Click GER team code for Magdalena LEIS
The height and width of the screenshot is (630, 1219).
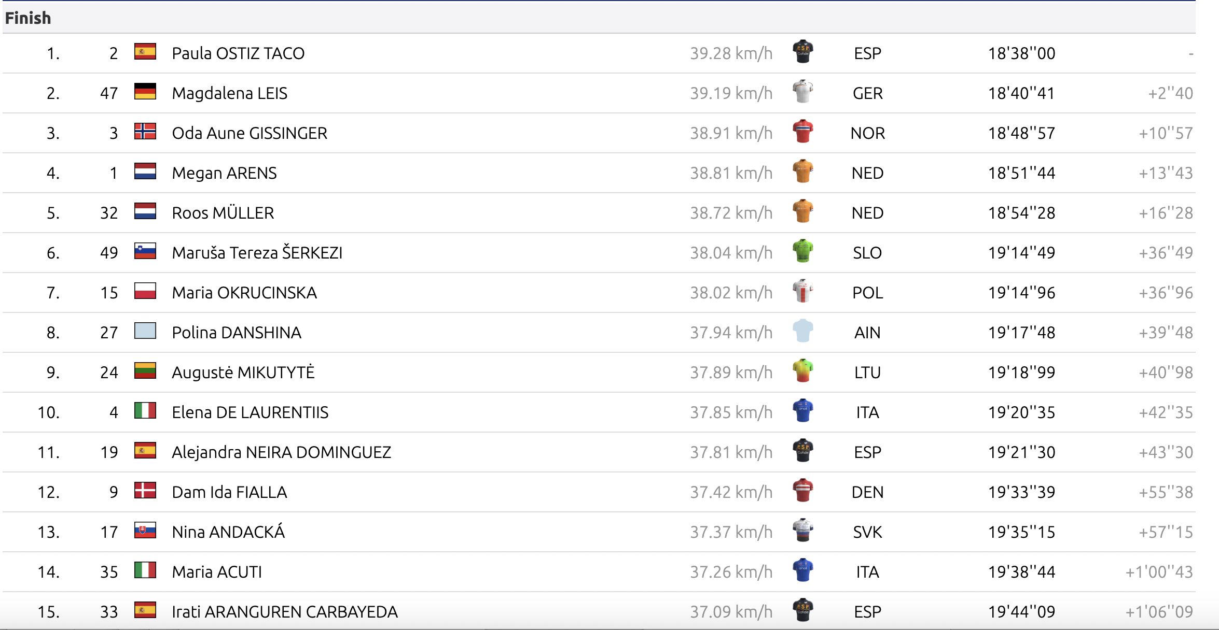point(867,93)
